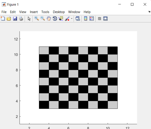Screen dimensions: 151x129
Task: Print the figure using printer icon
Action: (x=21, y=18)
